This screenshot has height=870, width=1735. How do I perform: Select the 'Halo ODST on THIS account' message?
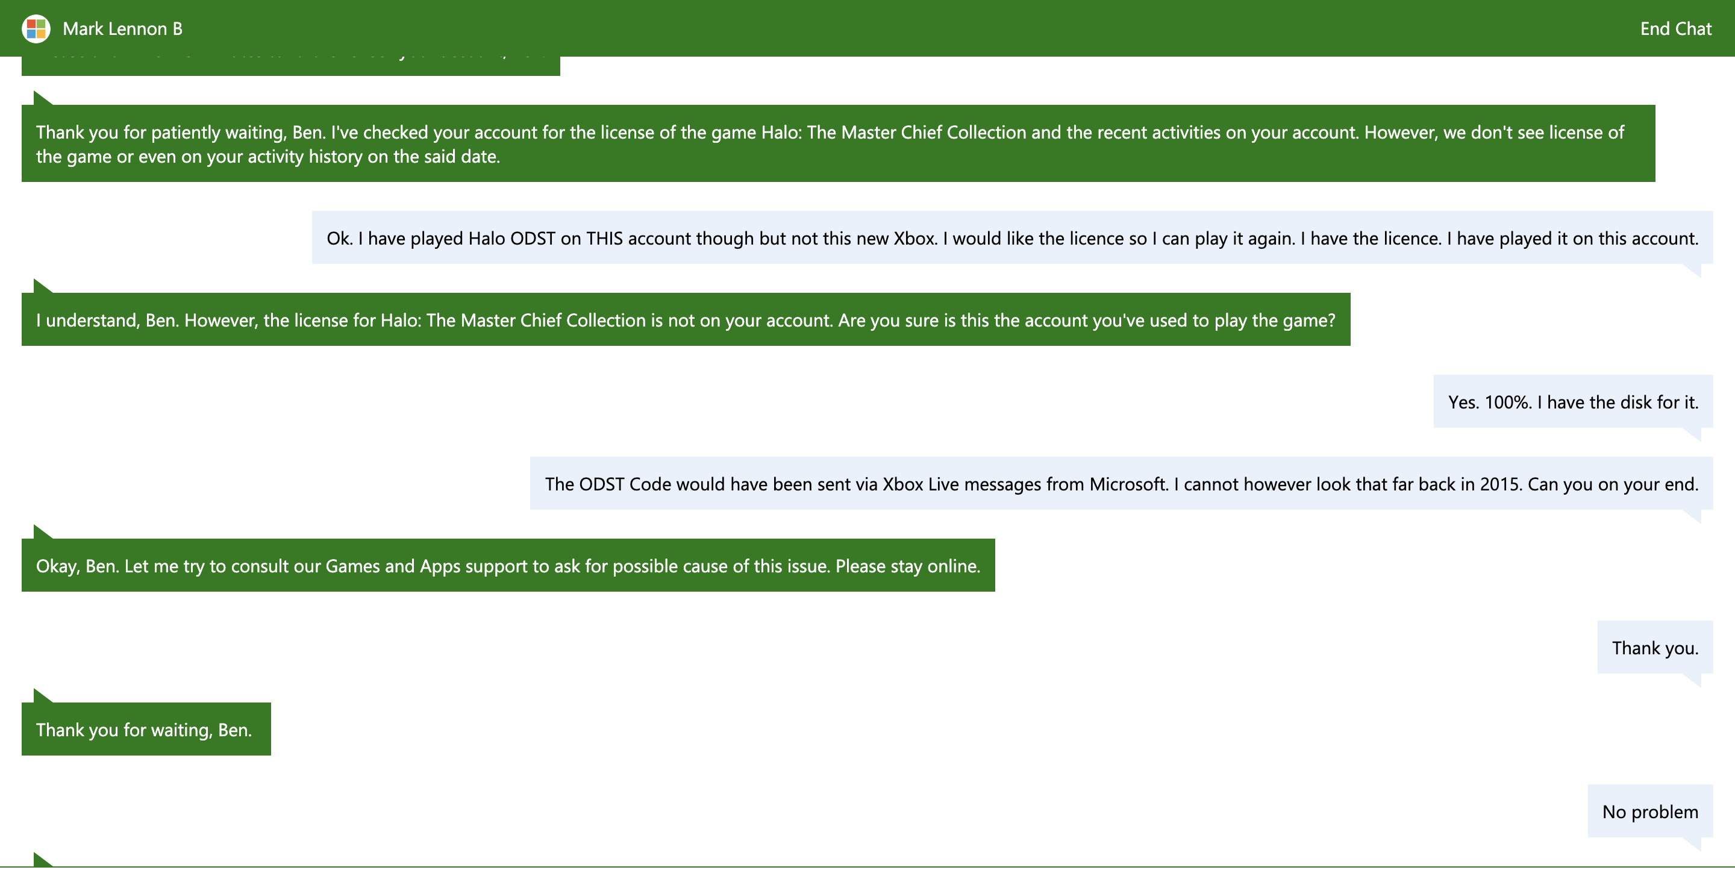point(1011,238)
